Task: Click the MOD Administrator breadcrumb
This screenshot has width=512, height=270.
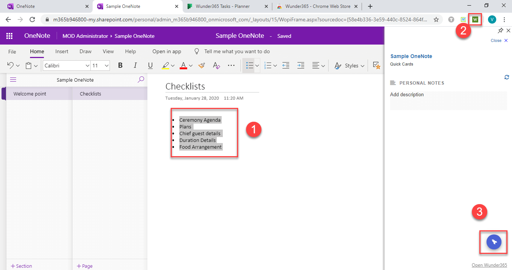Action: pyautogui.click(x=85, y=36)
